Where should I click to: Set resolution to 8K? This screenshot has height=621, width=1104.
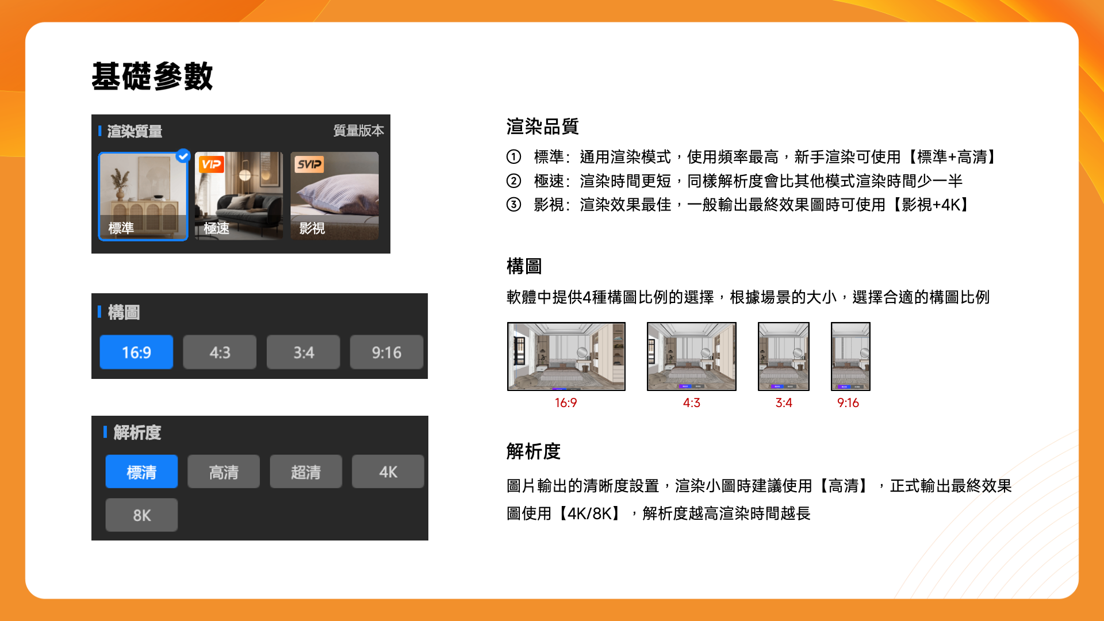point(141,515)
